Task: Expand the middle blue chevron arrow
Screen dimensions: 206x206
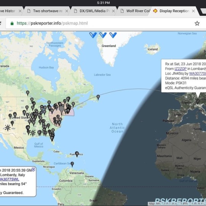Action: pyautogui.click(x=103, y=35)
